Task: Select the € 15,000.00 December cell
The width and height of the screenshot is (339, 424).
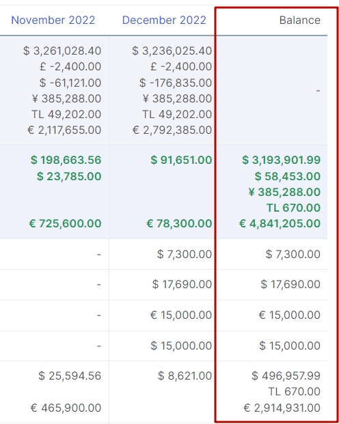Action: coord(181,315)
